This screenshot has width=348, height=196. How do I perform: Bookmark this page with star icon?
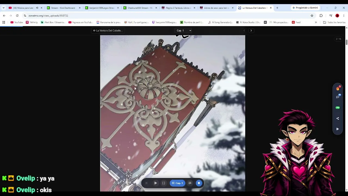(x=312, y=16)
